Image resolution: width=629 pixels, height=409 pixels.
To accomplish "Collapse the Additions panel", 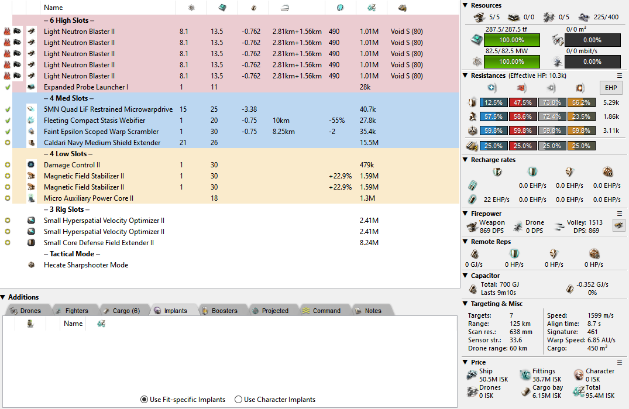I will click(x=4, y=297).
